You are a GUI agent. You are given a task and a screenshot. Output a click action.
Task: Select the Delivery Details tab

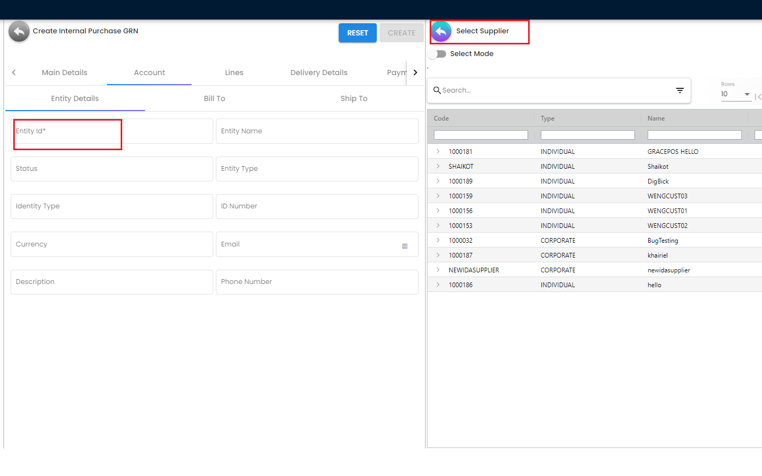click(319, 73)
